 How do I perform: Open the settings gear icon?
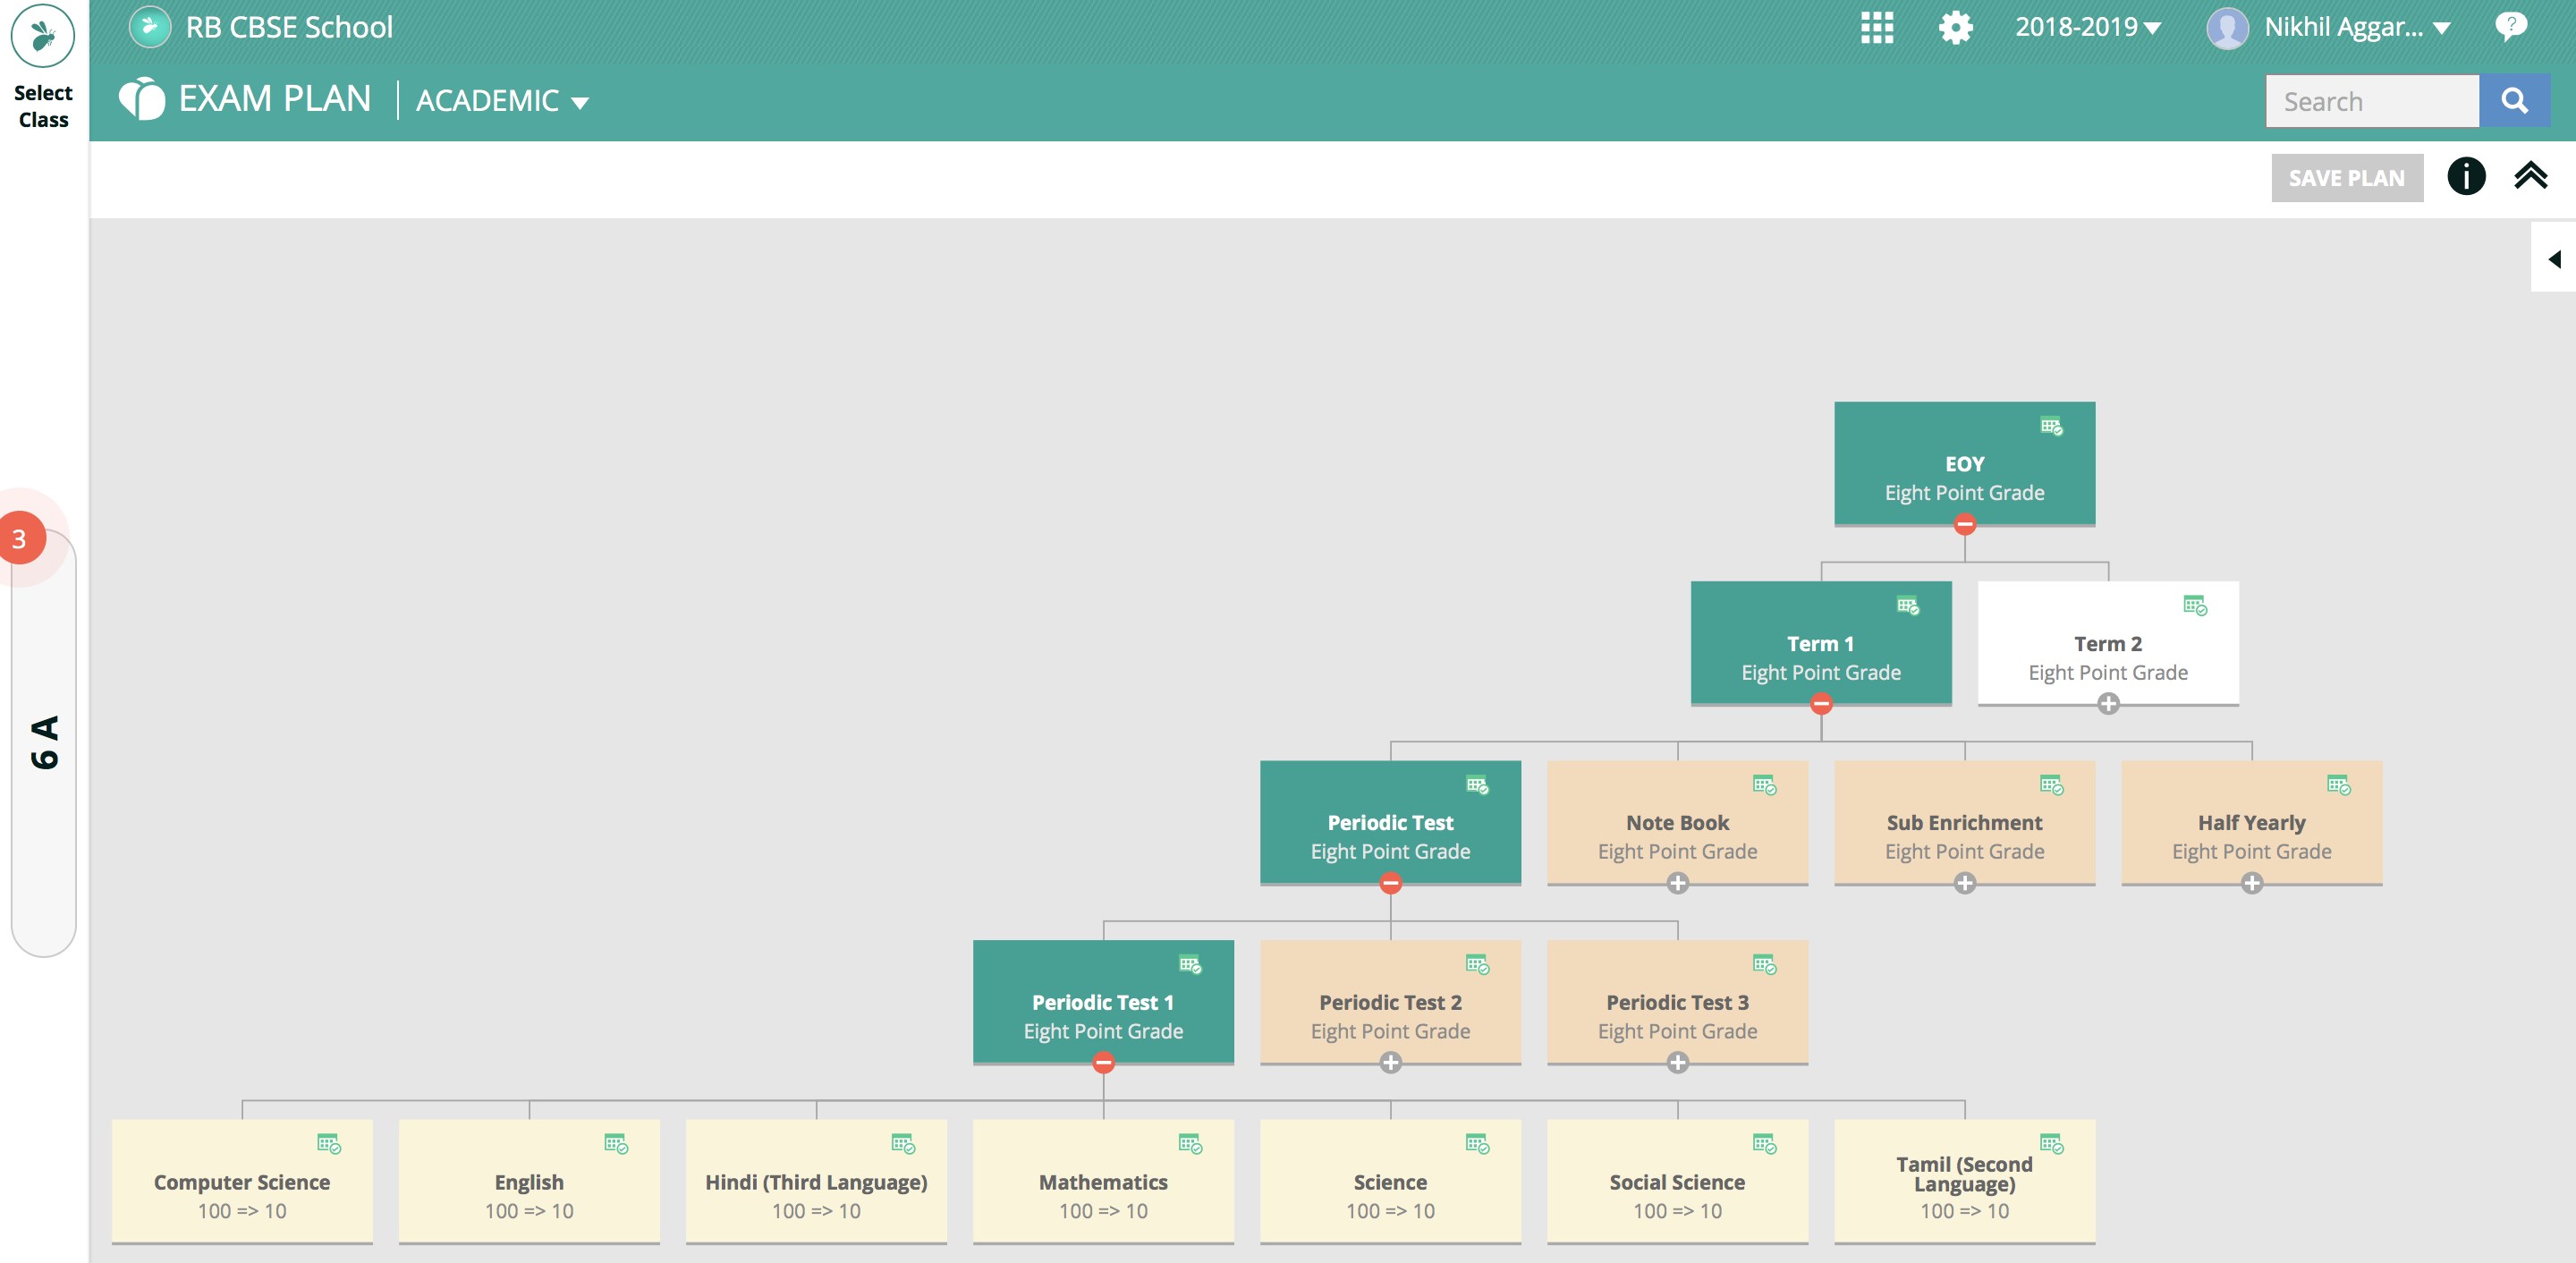[x=1955, y=27]
